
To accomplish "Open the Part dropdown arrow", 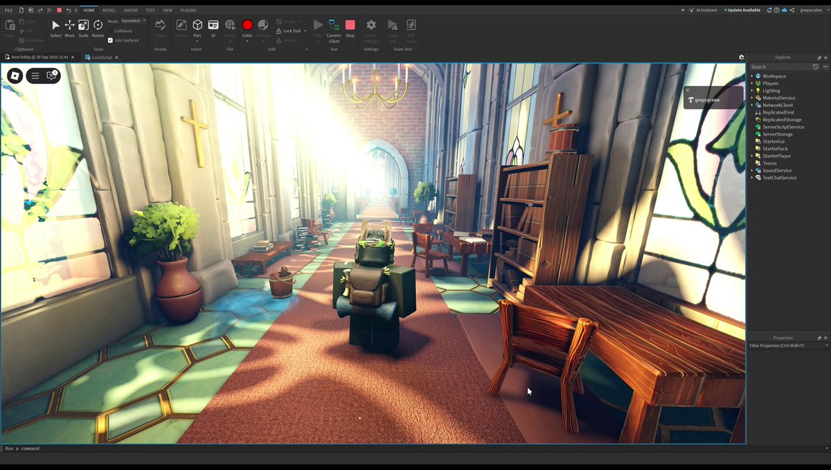I will coord(197,40).
